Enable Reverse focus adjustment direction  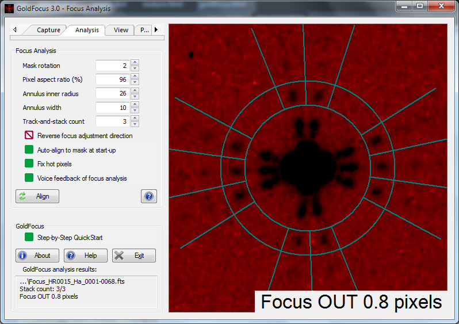point(29,135)
